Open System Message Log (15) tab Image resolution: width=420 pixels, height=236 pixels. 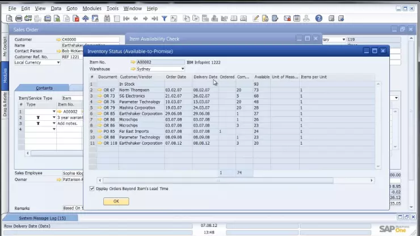(x=42, y=218)
